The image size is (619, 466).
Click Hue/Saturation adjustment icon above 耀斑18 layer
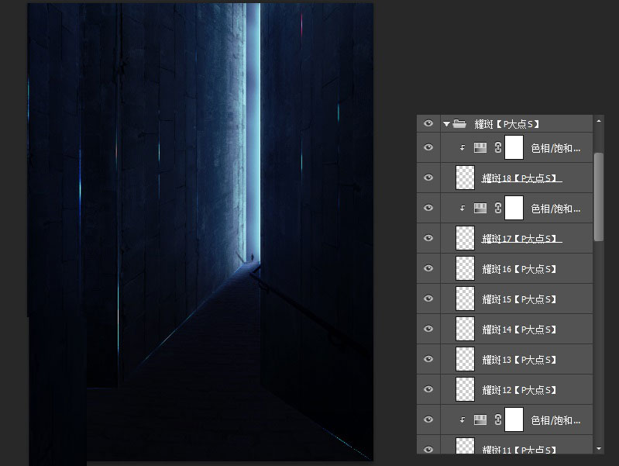[x=480, y=148]
